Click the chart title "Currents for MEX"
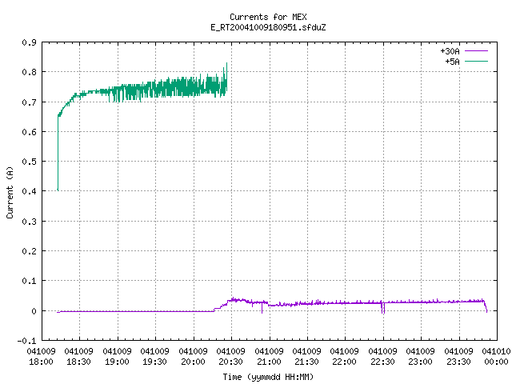 coord(268,17)
